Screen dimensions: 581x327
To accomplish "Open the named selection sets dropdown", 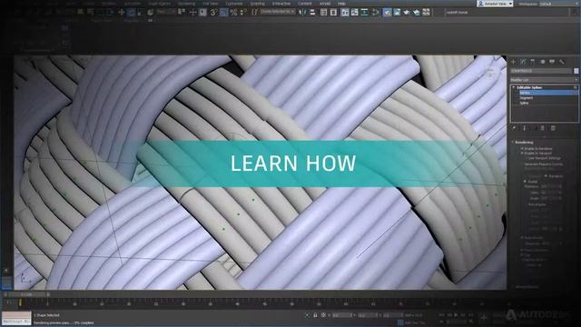I will [x=277, y=12].
